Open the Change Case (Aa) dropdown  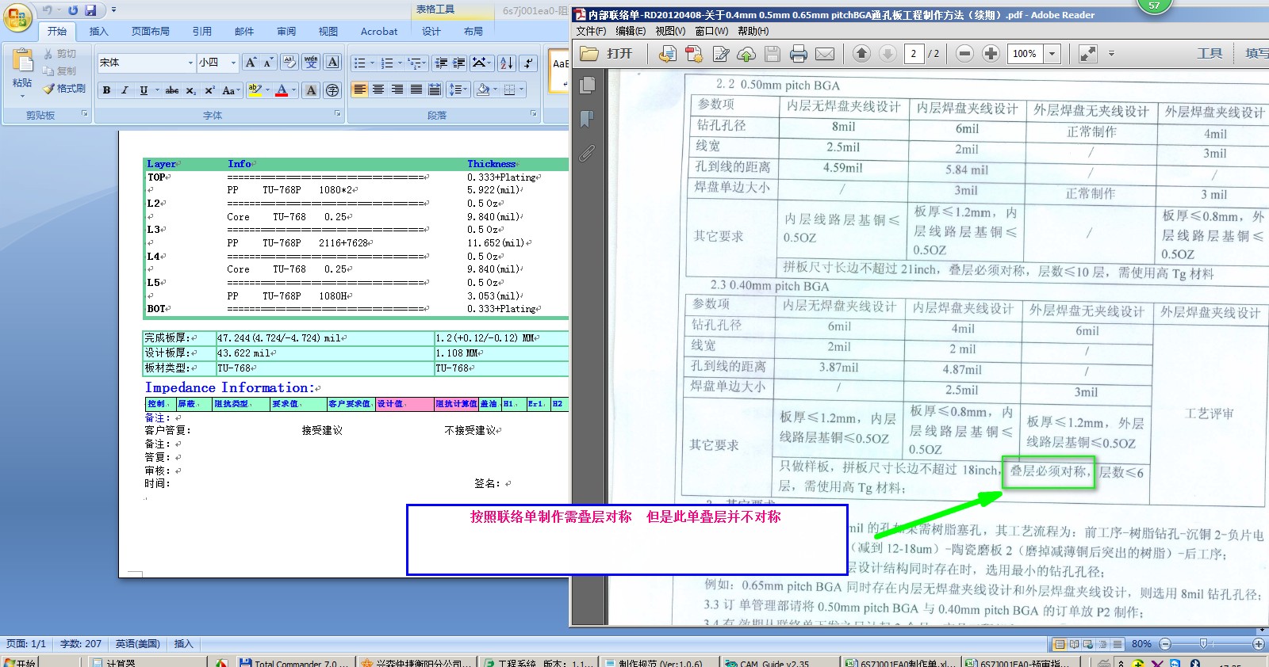coord(231,90)
